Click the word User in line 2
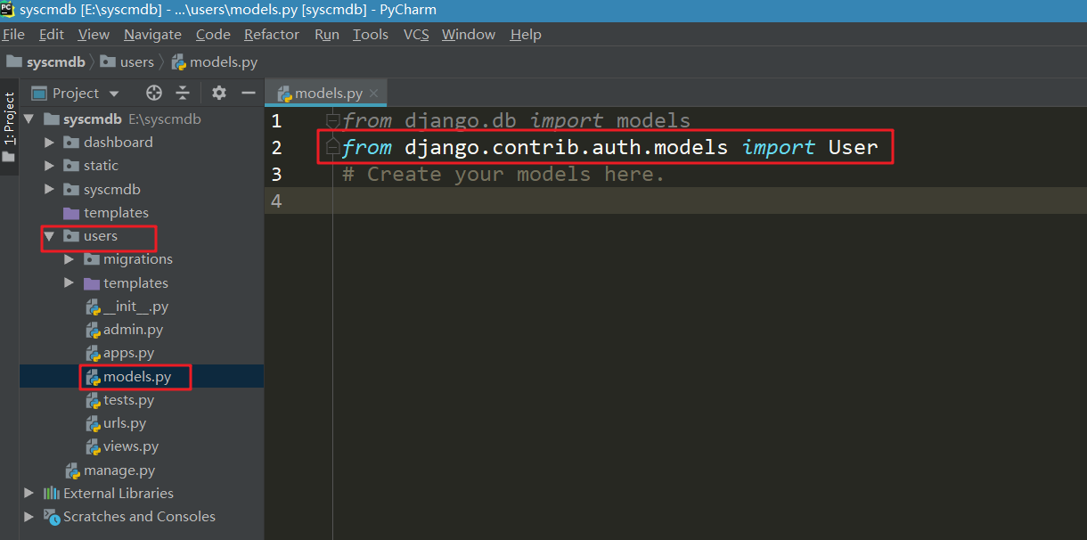Image resolution: width=1087 pixels, height=540 pixels. coord(854,147)
